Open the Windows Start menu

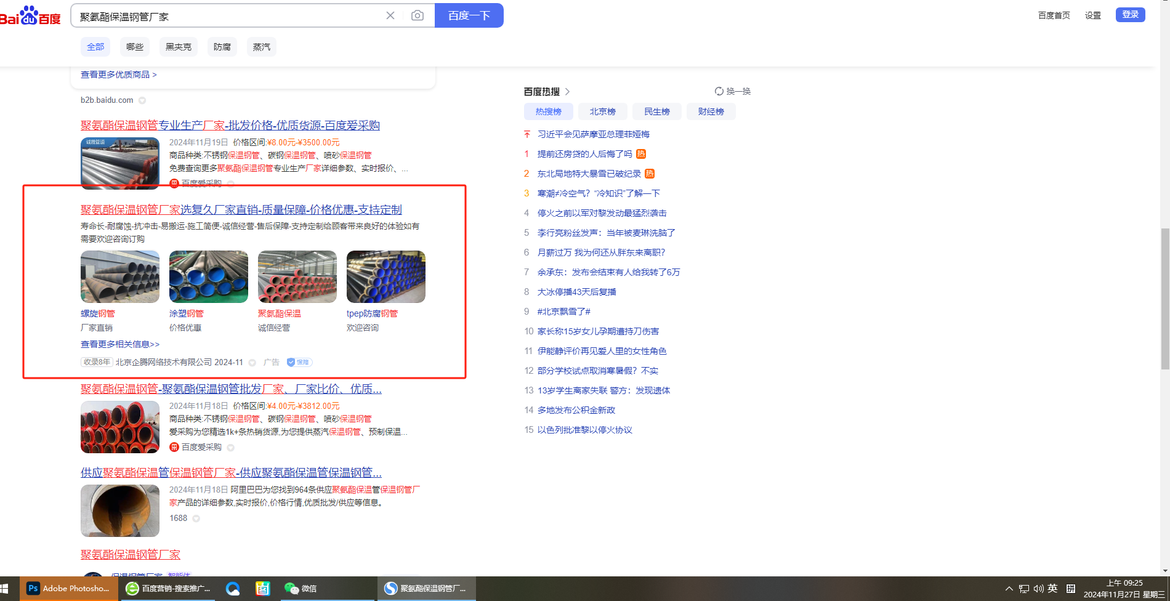[x=4, y=589]
